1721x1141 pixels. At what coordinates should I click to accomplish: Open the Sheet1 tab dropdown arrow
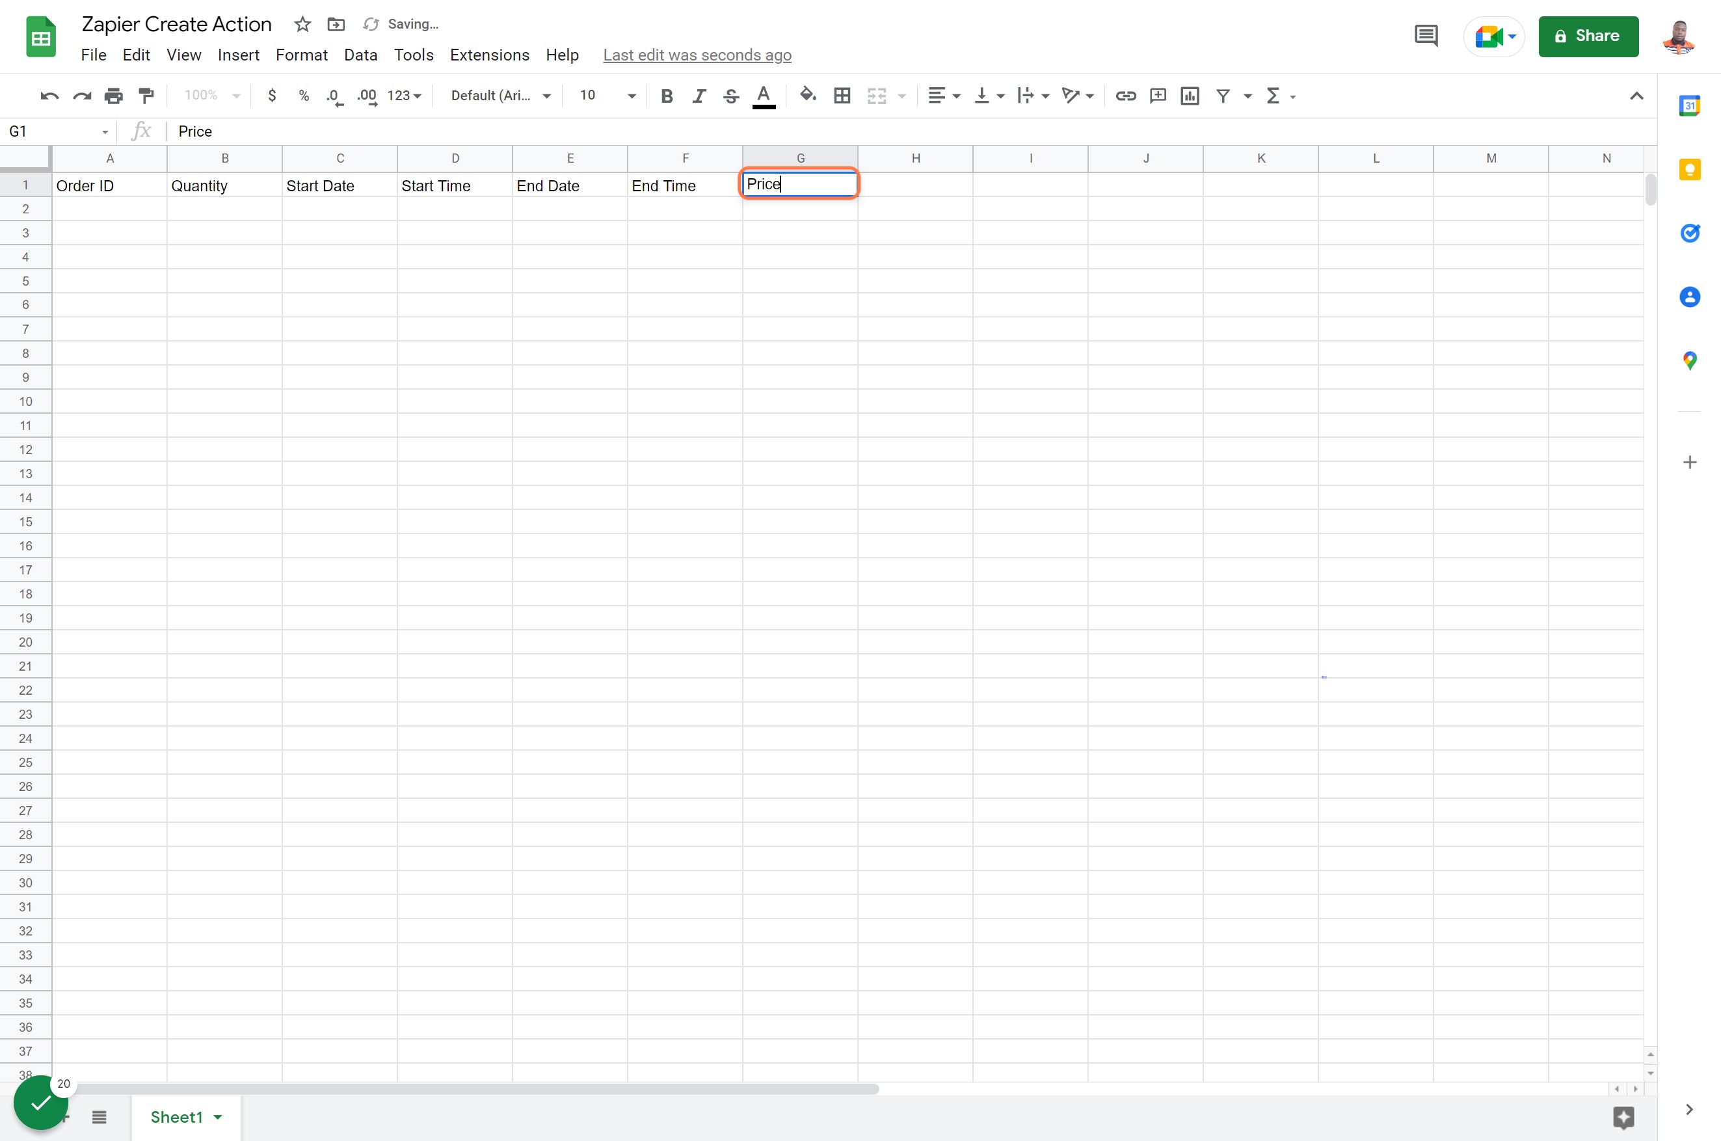coord(217,1117)
